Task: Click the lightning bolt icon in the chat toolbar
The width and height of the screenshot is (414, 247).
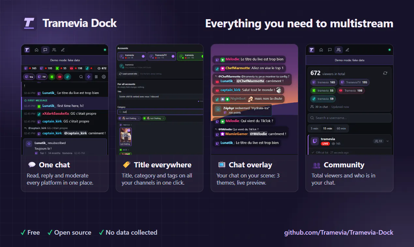Action: coord(89,77)
